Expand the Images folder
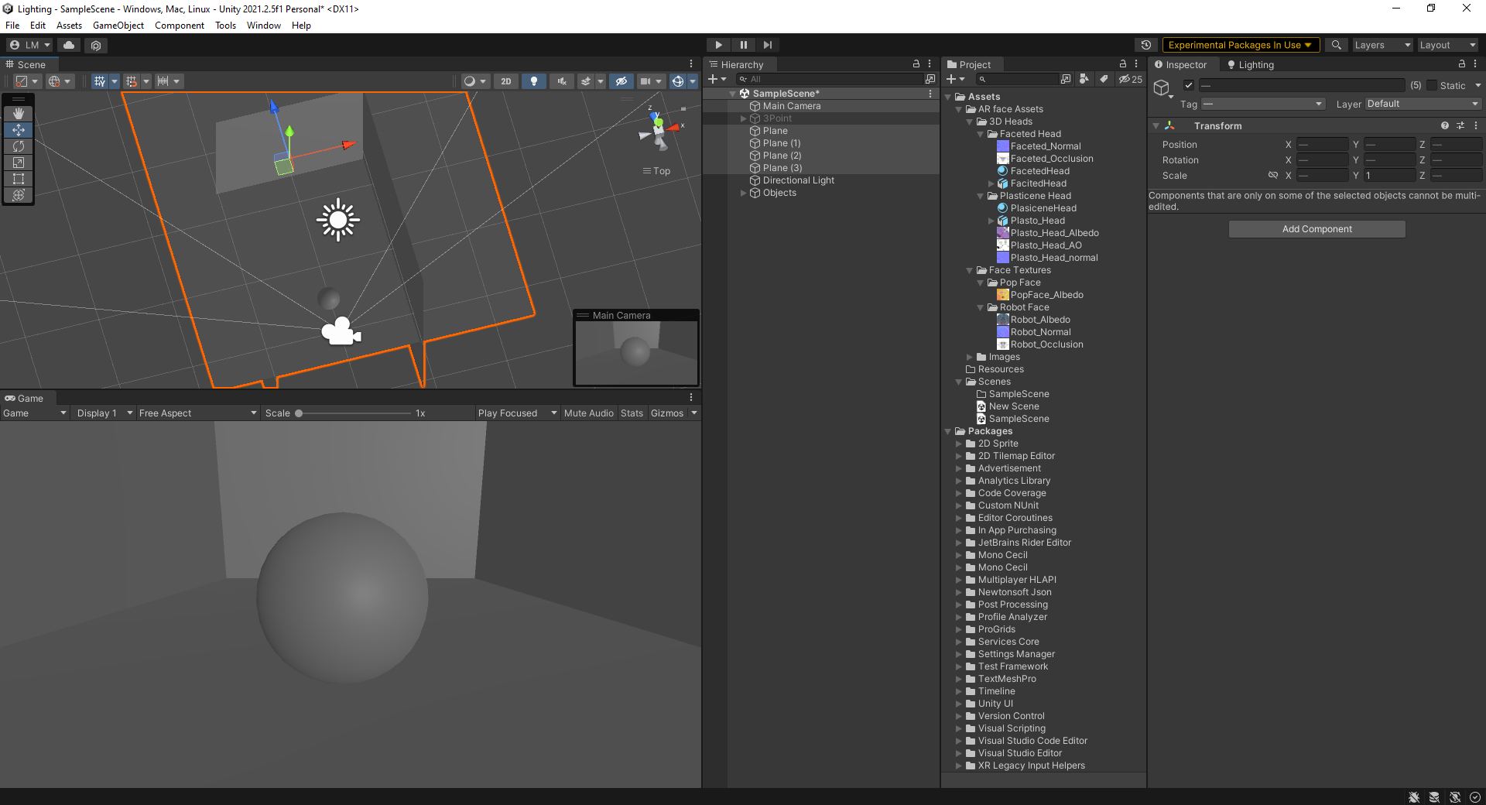1486x805 pixels. pyautogui.click(x=970, y=357)
